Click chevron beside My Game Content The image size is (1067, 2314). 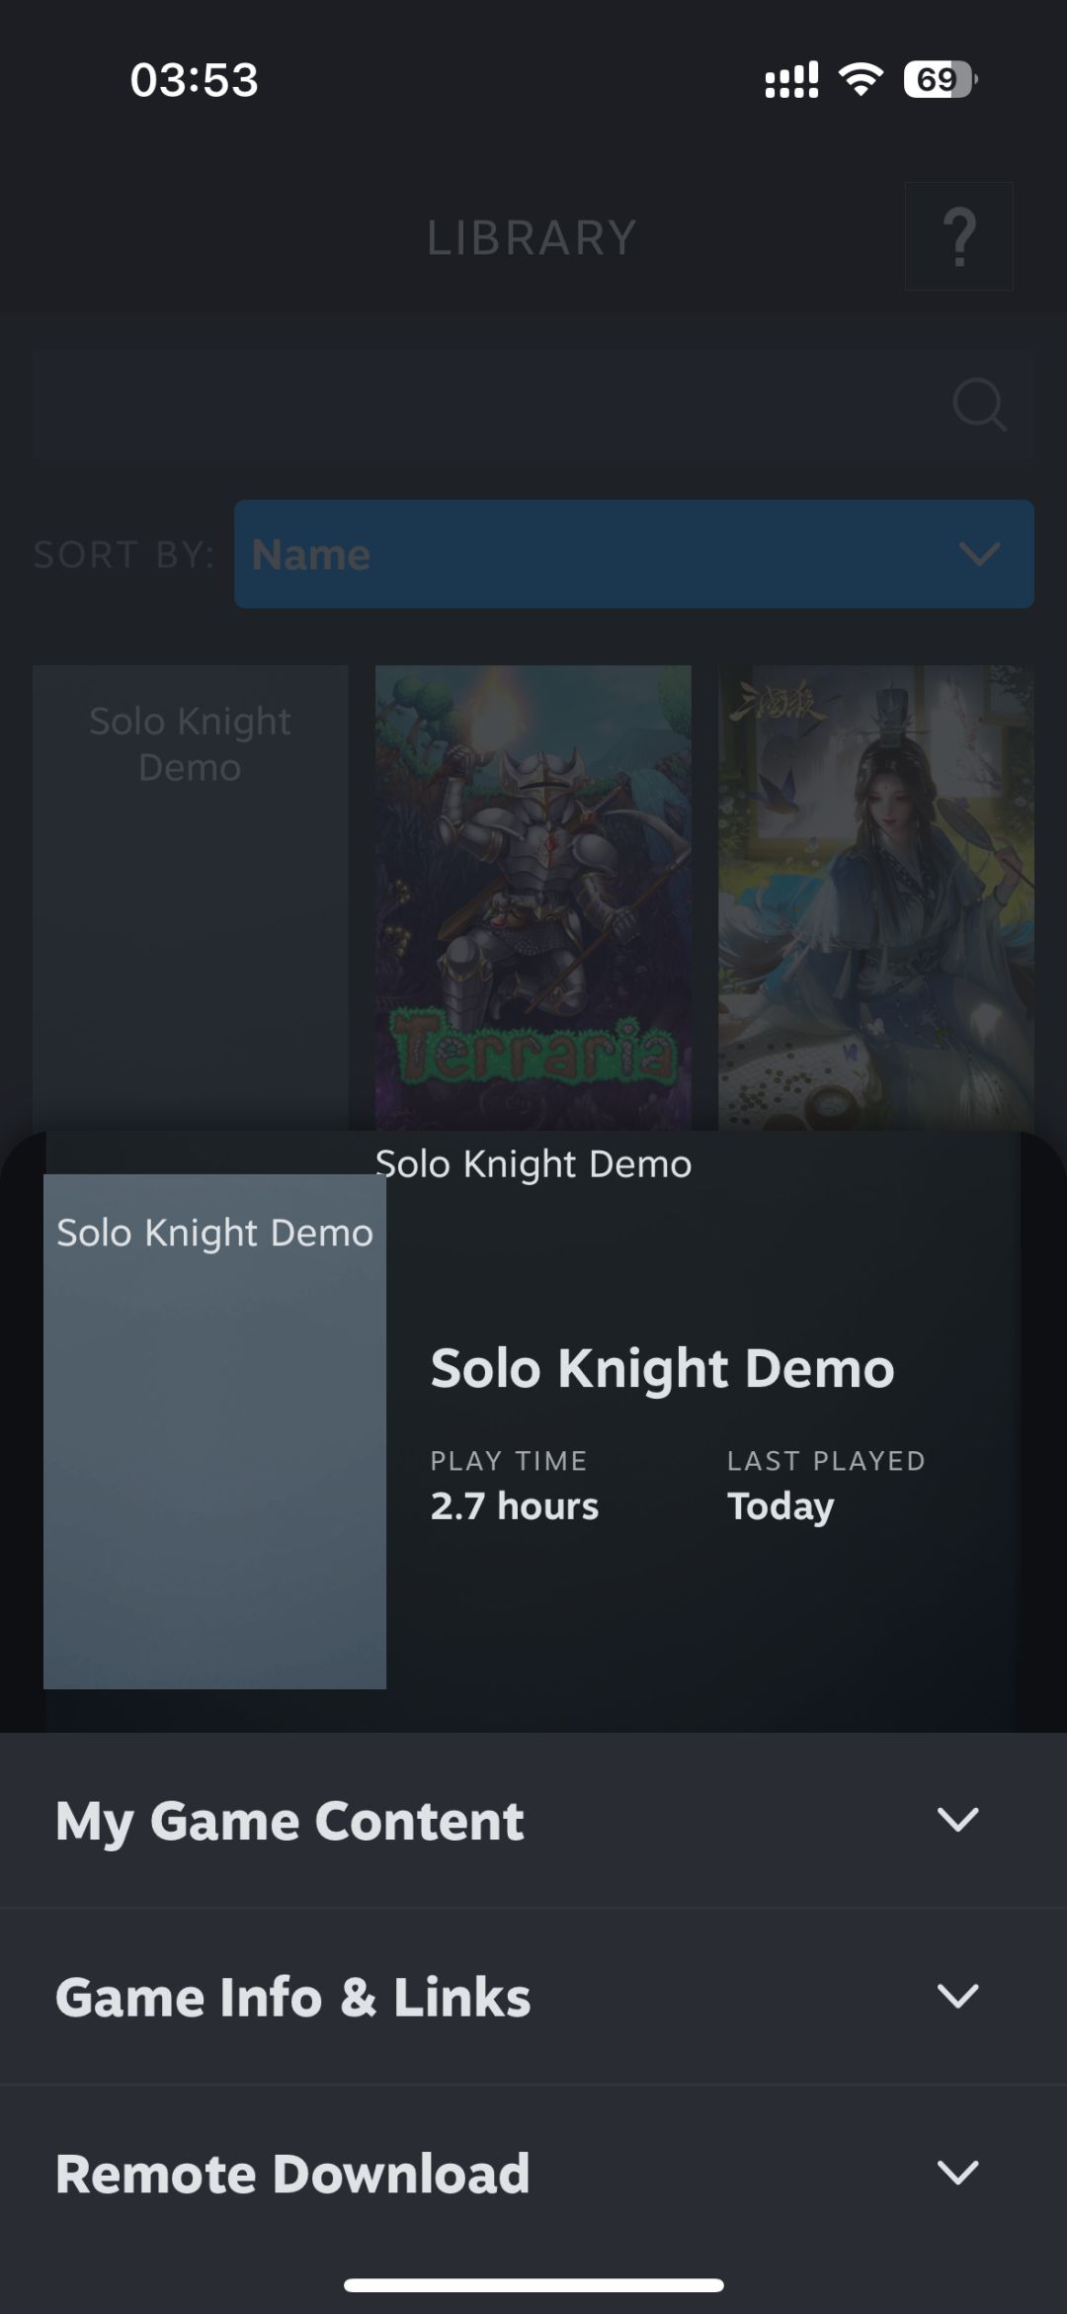[957, 1820]
